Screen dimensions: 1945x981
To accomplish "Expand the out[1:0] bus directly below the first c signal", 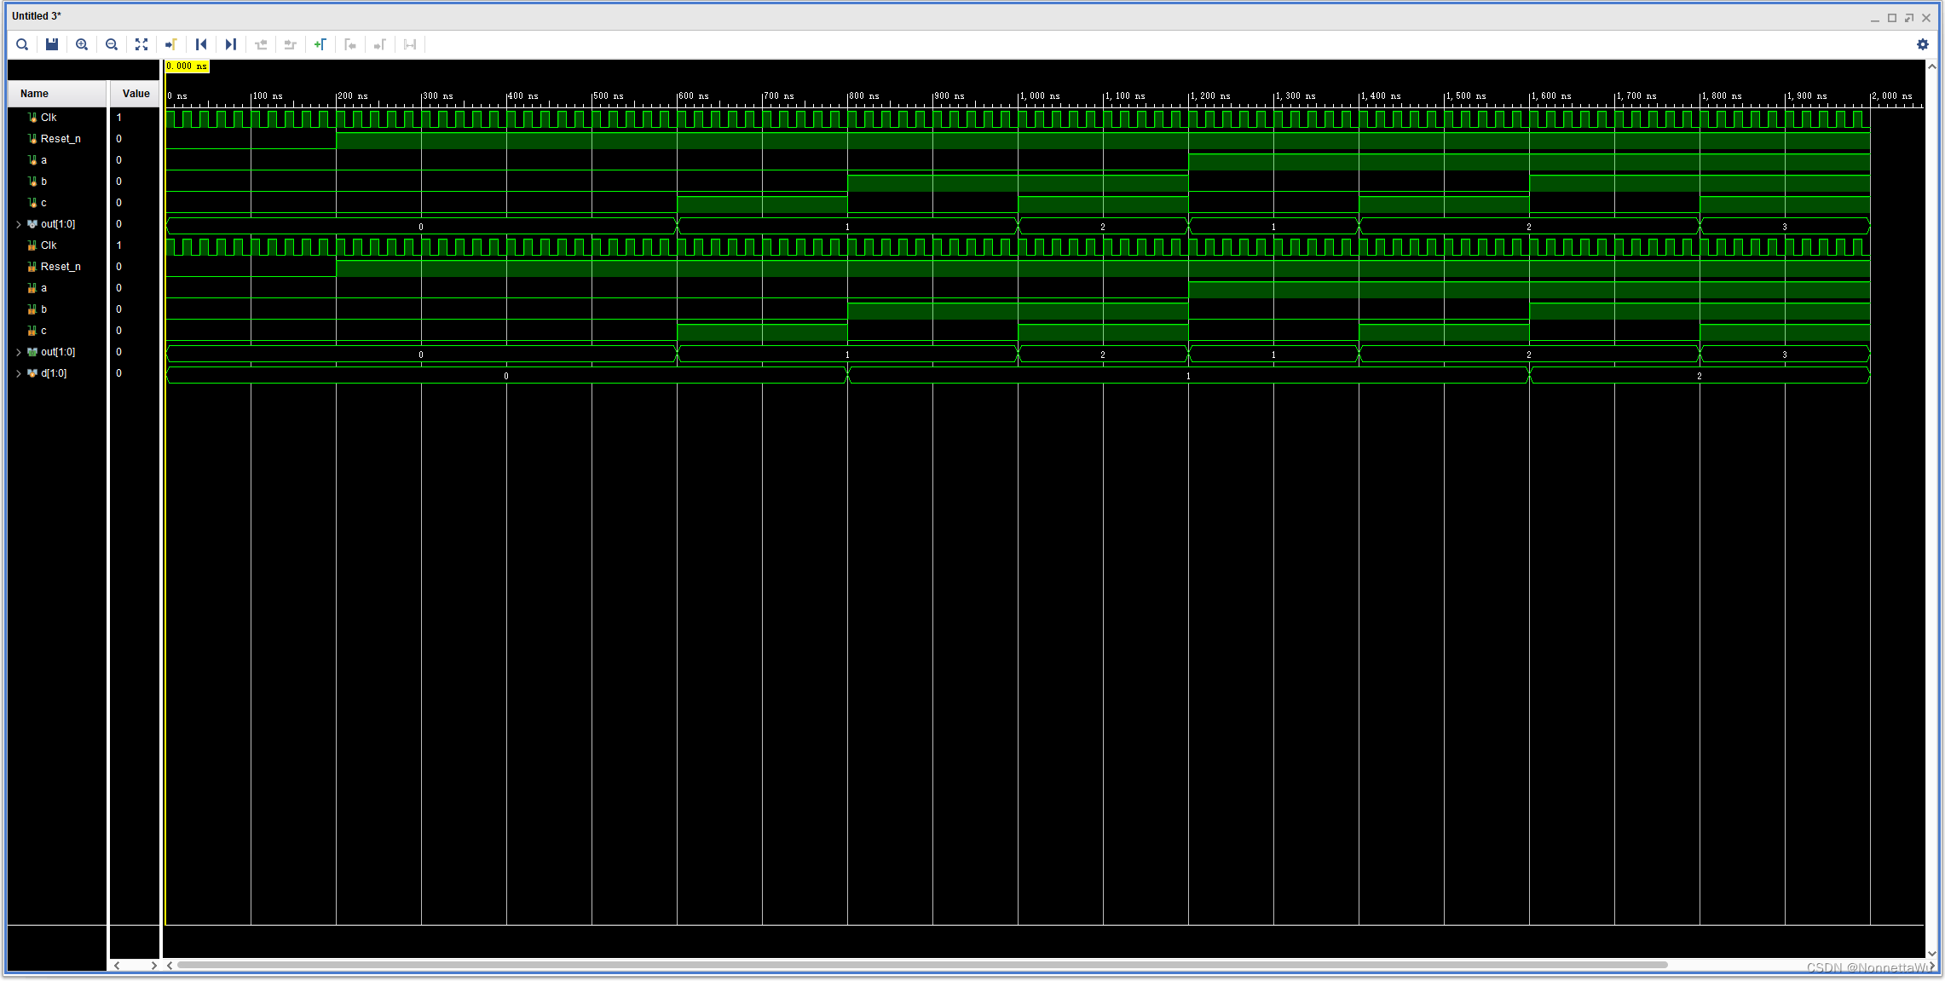I will click(x=19, y=224).
